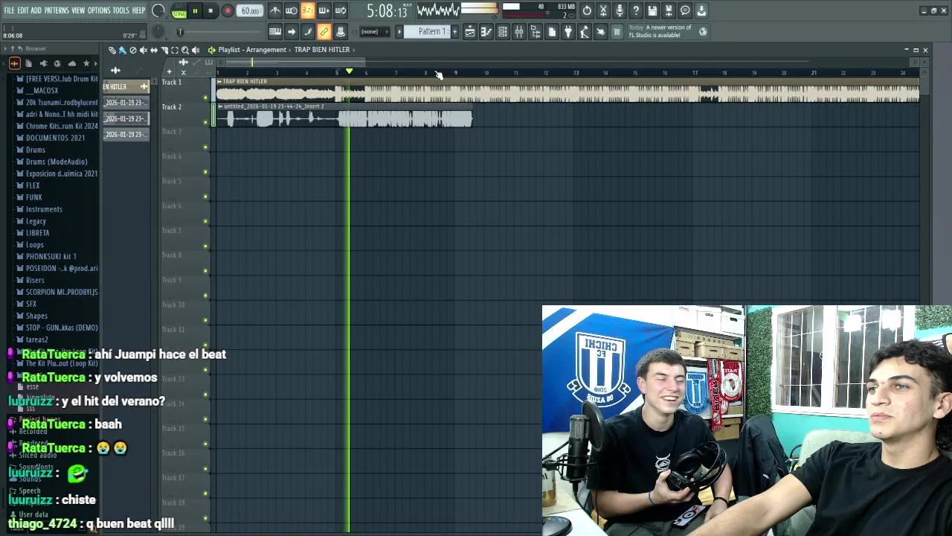
Task: Open the Mixer view button
Action: [519, 31]
